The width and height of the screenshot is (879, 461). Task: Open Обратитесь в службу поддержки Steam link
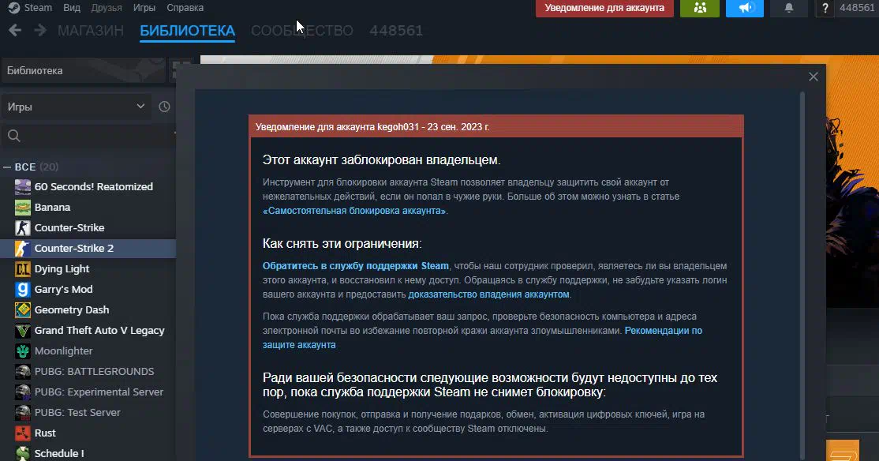click(355, 266)
